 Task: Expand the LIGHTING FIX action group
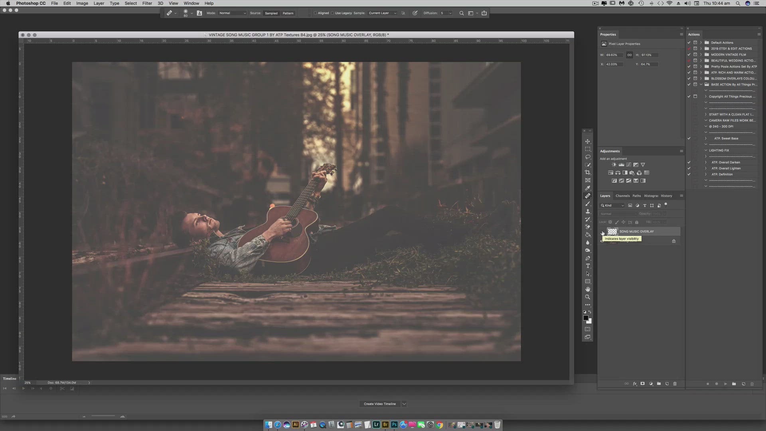click(706, 150)
